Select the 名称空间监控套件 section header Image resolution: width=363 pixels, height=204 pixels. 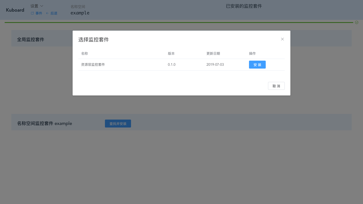pos(45,123)
